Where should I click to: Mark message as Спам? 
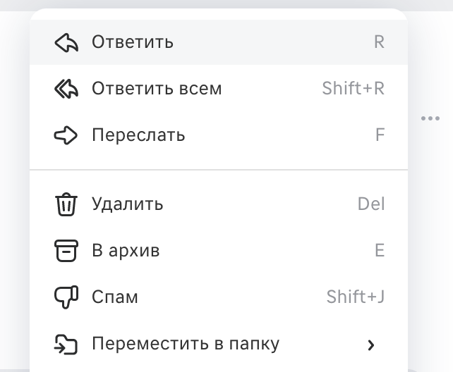tap(219, 297)
